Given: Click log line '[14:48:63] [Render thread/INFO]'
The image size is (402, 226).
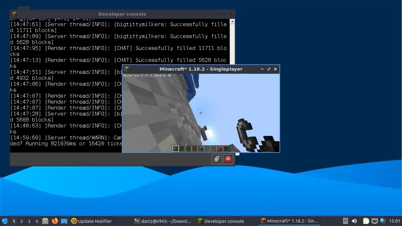Looking at the screenshot, I should coord(66,126).
